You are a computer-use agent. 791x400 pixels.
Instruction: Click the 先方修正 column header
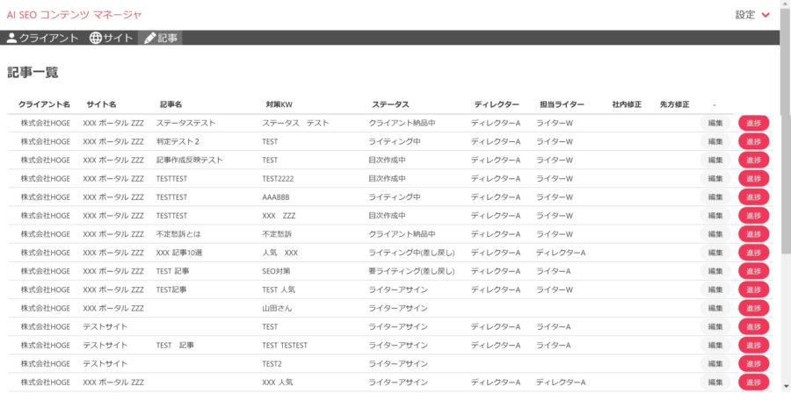tap(674, 104)
